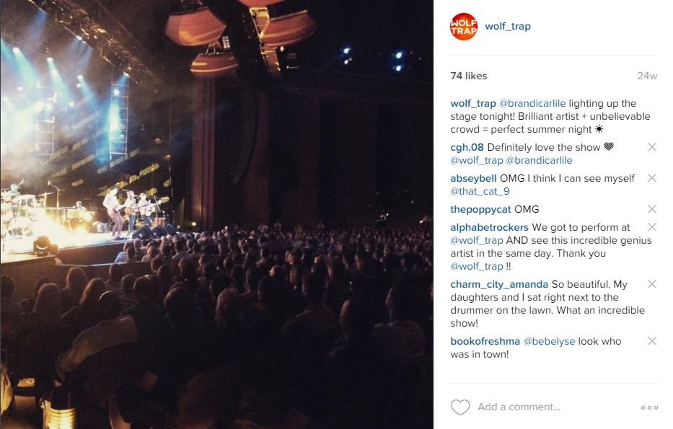Remove bookofreshma comment with X icon
673x429 pixels.
point(652,341)
